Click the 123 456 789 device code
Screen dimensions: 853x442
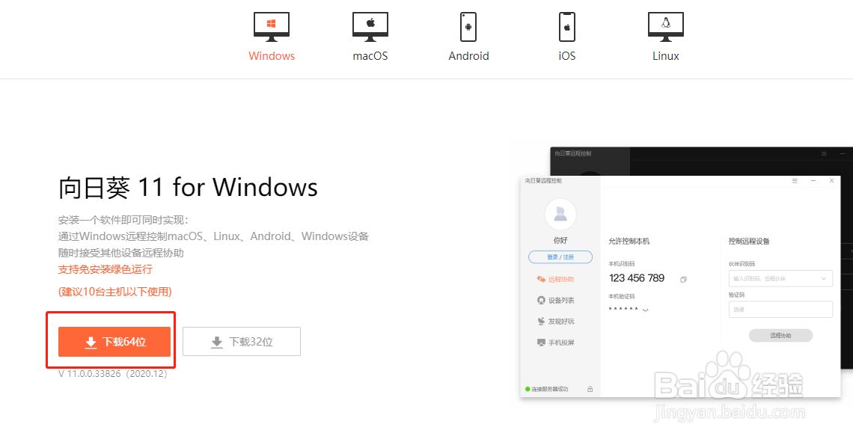click(637, 278)
